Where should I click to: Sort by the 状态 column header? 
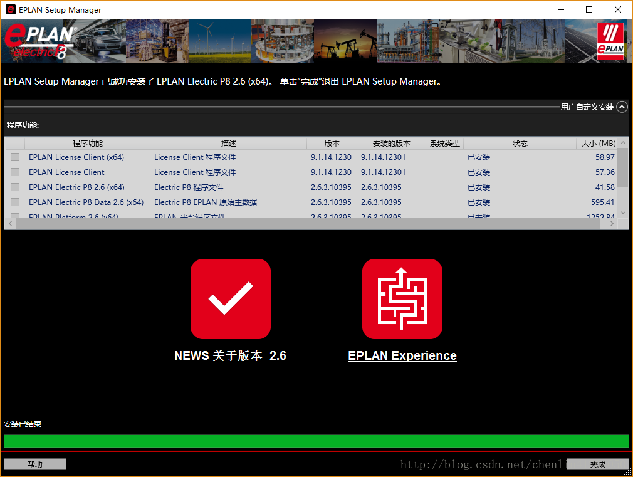(520, 144)
